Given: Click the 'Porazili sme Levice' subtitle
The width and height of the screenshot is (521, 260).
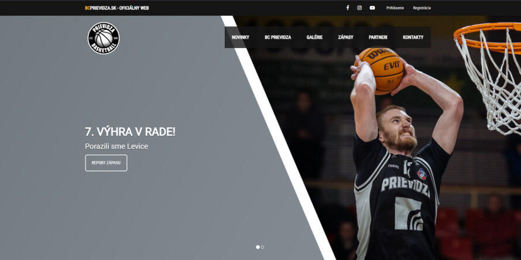Looking at the screenshot, I should pos(116,146).
